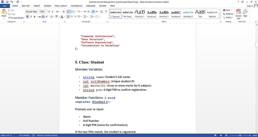Switch to the DESIGN tab
The image size is (258, 137).
(47, 6)
